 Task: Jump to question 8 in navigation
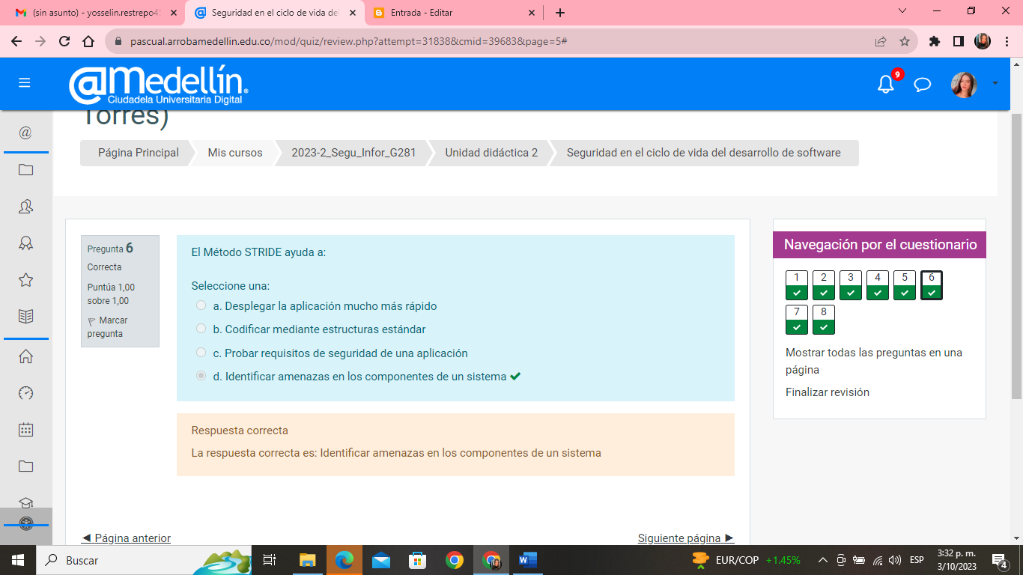coord(824,320)
